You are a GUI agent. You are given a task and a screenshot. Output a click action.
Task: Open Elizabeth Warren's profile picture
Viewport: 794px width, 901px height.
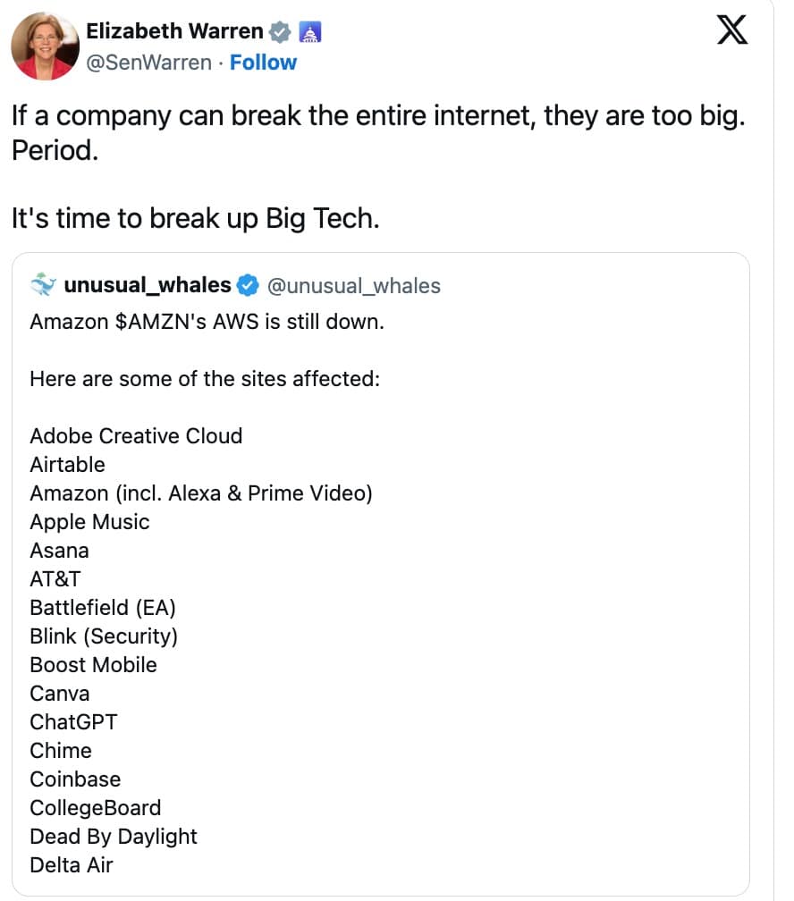coord(45,45)
